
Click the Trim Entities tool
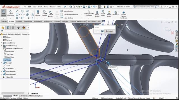pos(38,13)
